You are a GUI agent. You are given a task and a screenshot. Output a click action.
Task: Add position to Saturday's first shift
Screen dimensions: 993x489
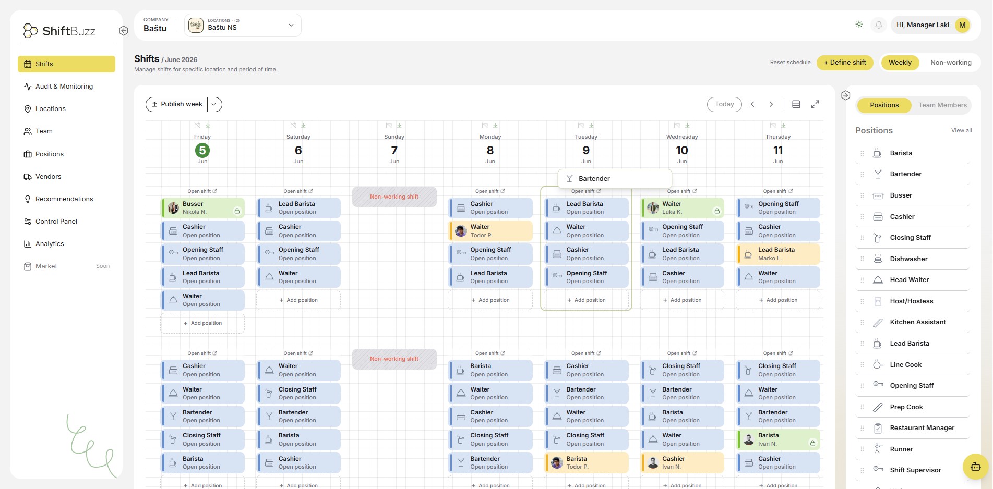coord(298,300)
